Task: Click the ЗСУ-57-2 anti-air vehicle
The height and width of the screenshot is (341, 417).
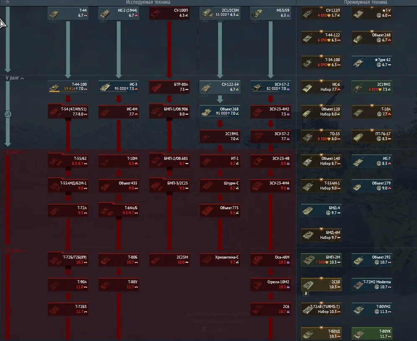Action: coord(270,87)
